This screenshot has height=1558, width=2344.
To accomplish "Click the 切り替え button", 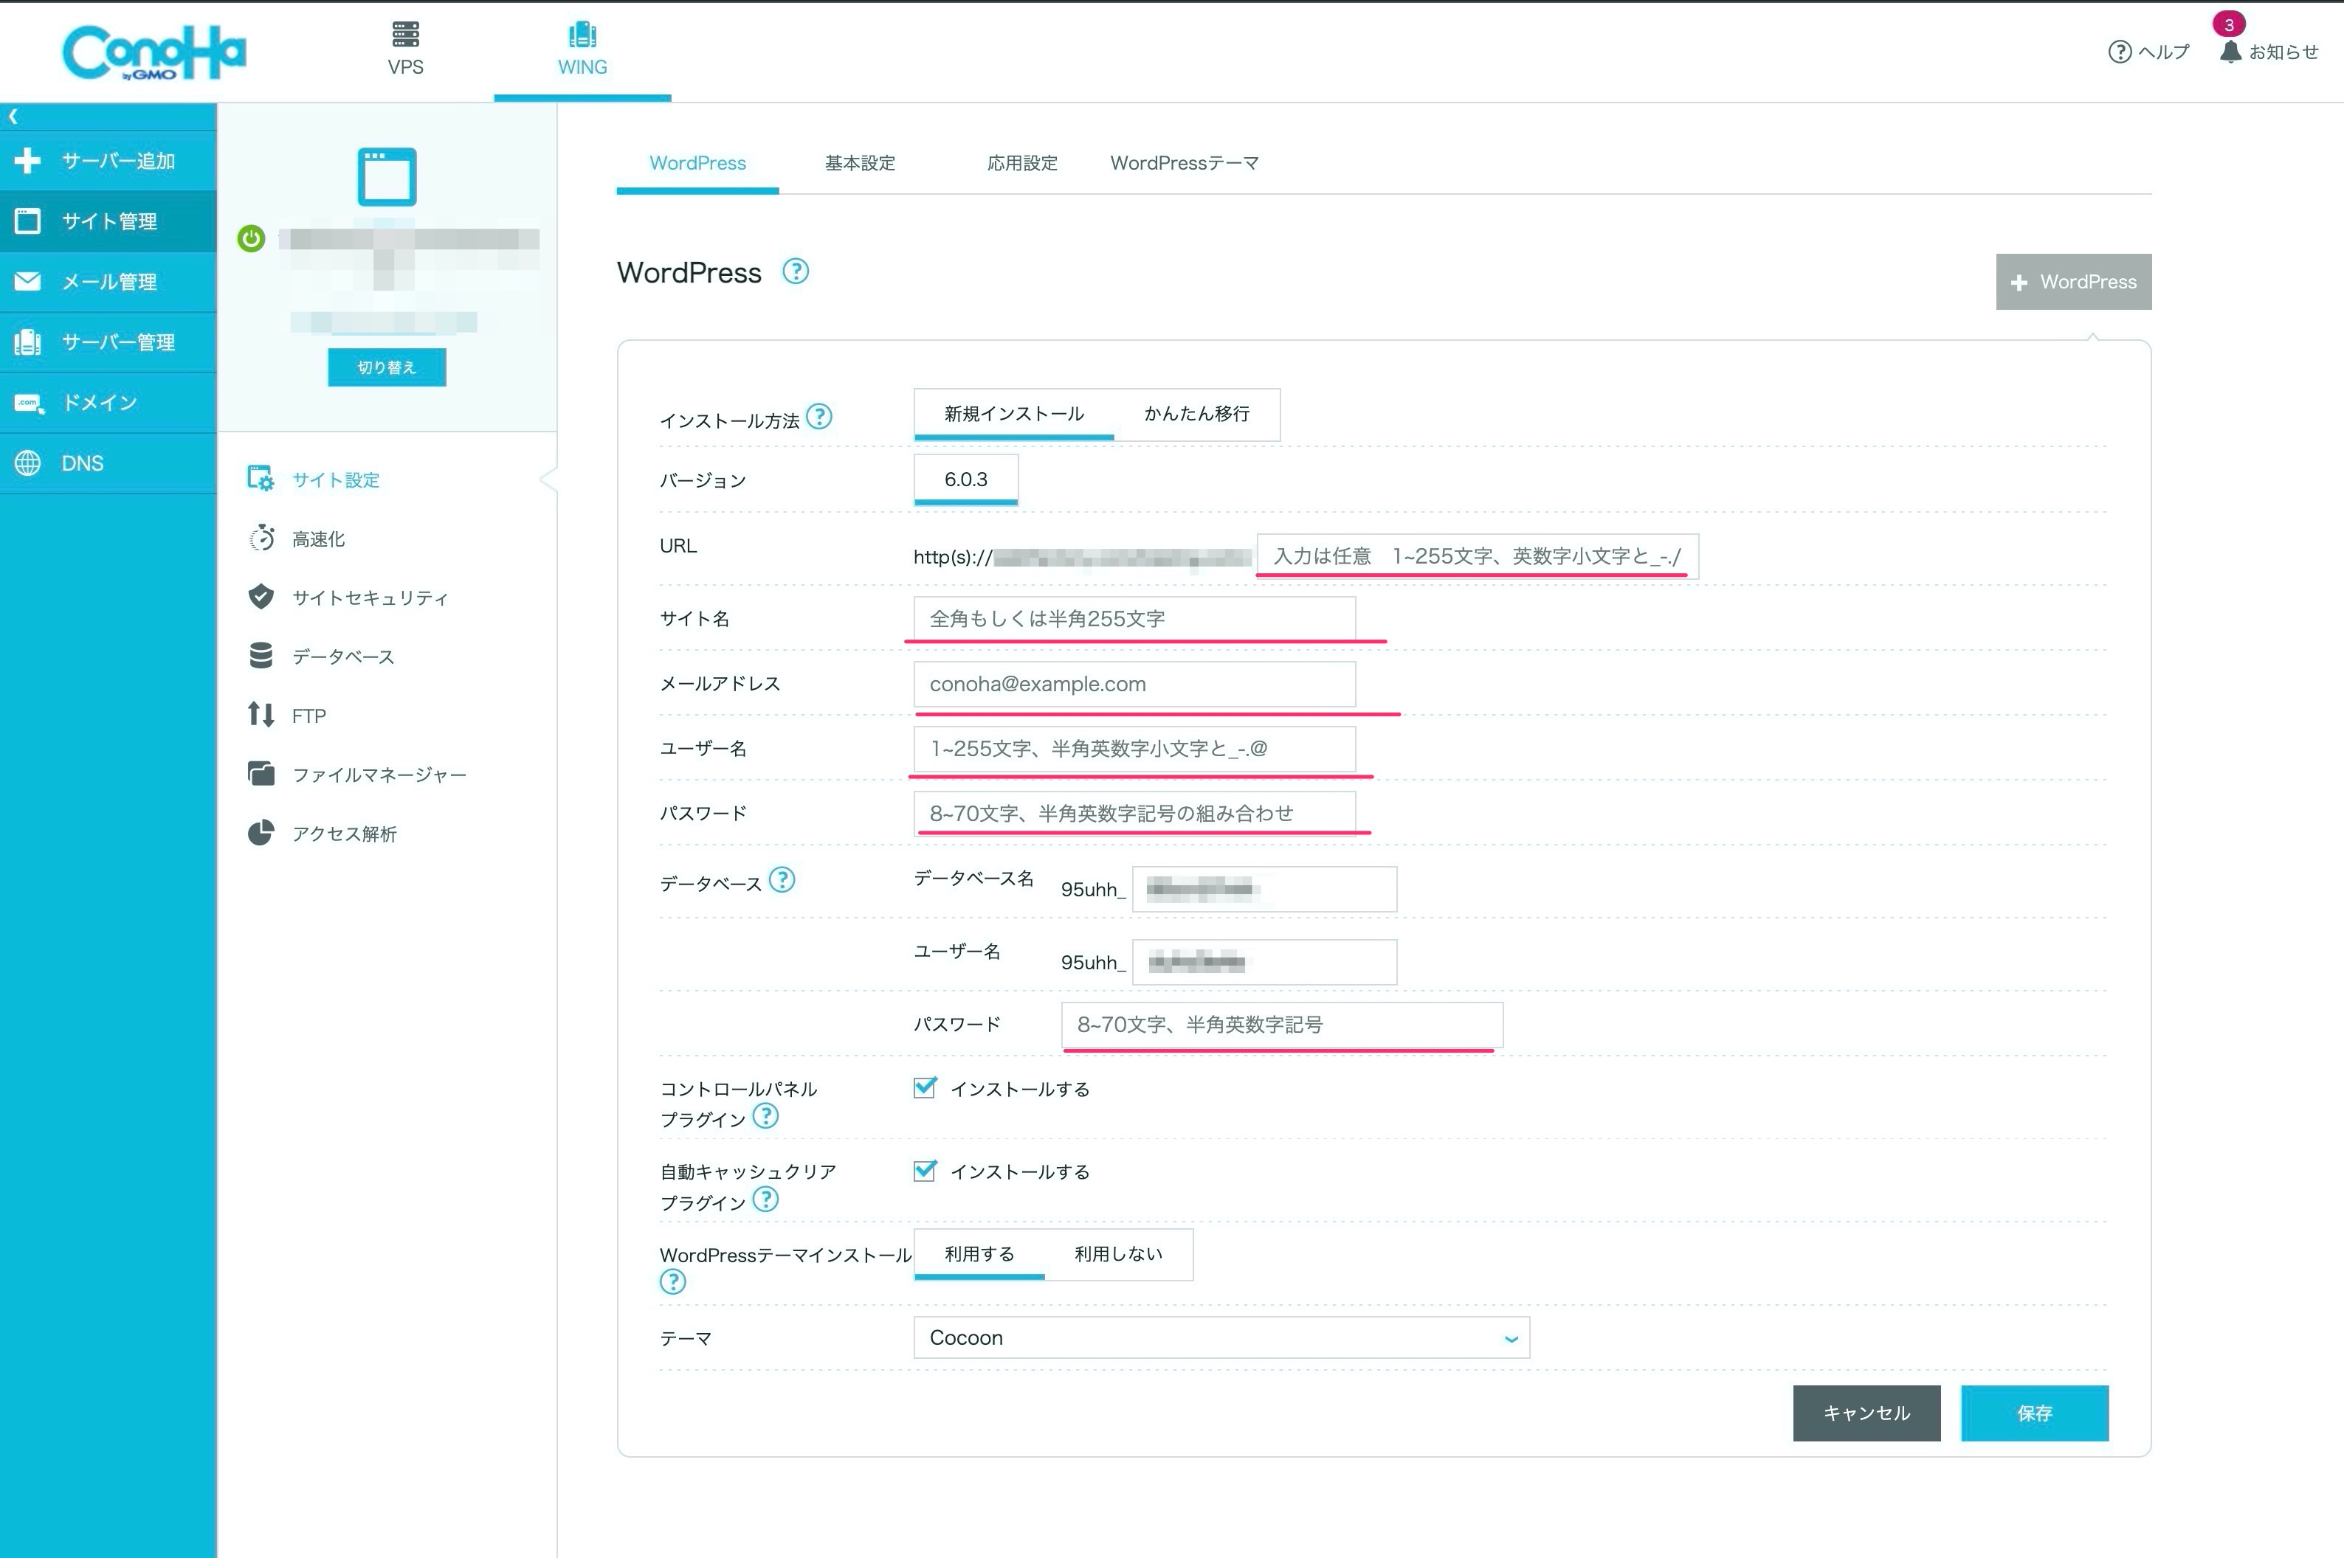I will [387, 367].
